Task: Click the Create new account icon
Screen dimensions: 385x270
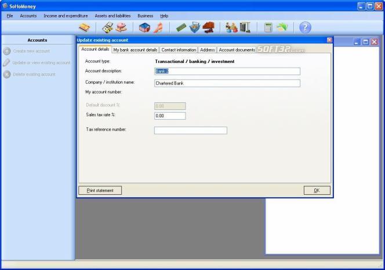Action: [7, 51]
